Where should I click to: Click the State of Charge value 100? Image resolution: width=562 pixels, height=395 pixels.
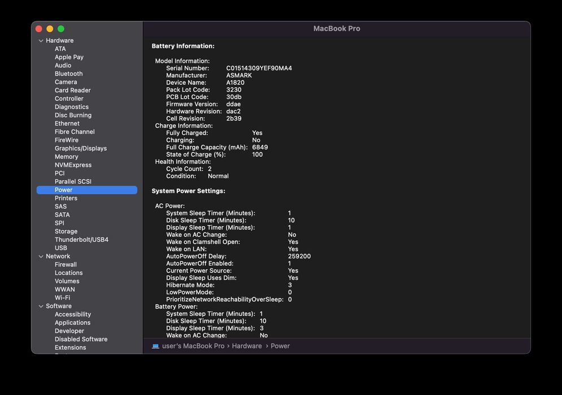point(258,155)
